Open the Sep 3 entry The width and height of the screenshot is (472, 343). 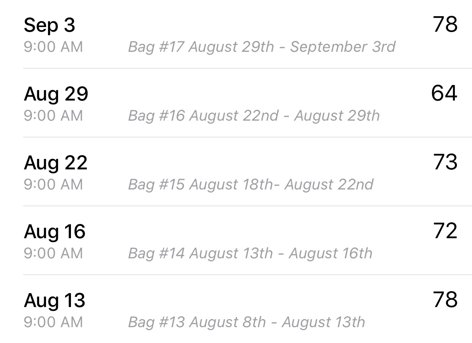(49, 26)
